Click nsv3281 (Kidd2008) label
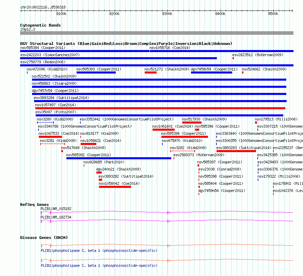Viewport: 303px width, 276px height. 58,141
